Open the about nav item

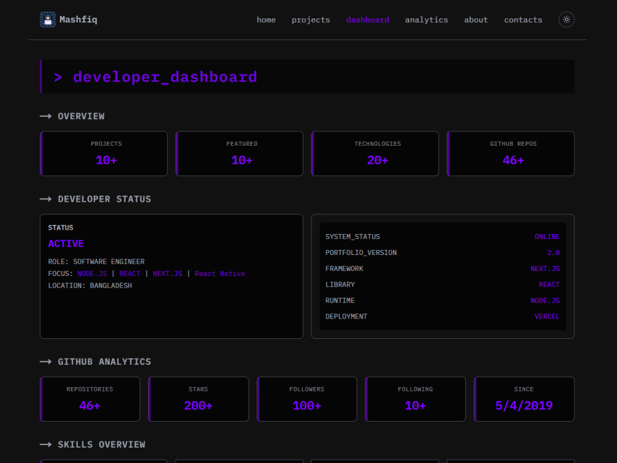(476, 20)
